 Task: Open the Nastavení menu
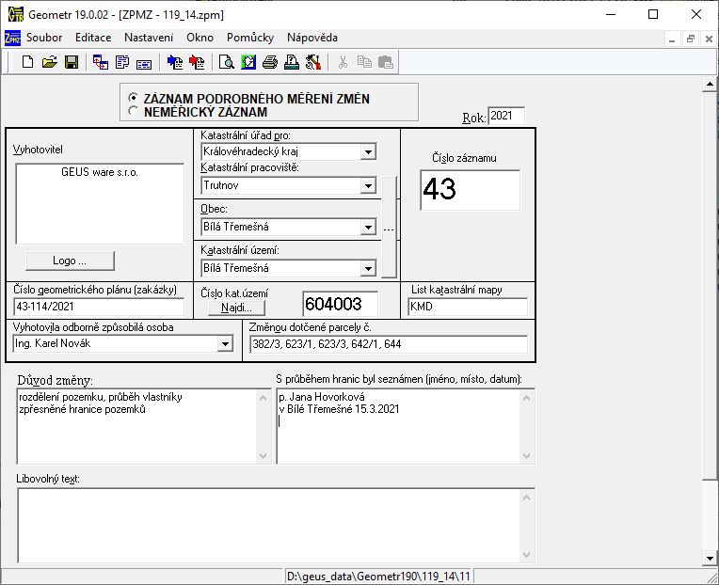coord(149,38)
